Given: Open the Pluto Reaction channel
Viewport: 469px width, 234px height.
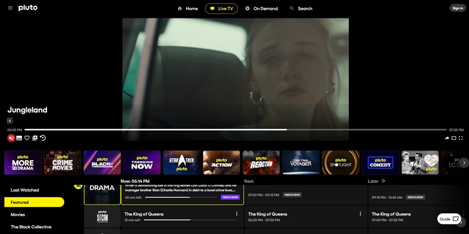Looking at the screenshot, I should click(261, 163).
